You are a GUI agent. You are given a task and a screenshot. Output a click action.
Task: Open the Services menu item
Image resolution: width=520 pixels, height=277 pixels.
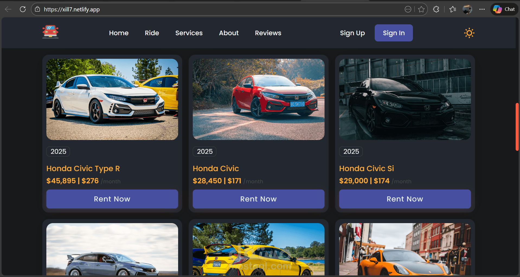[x=189, y=33]
